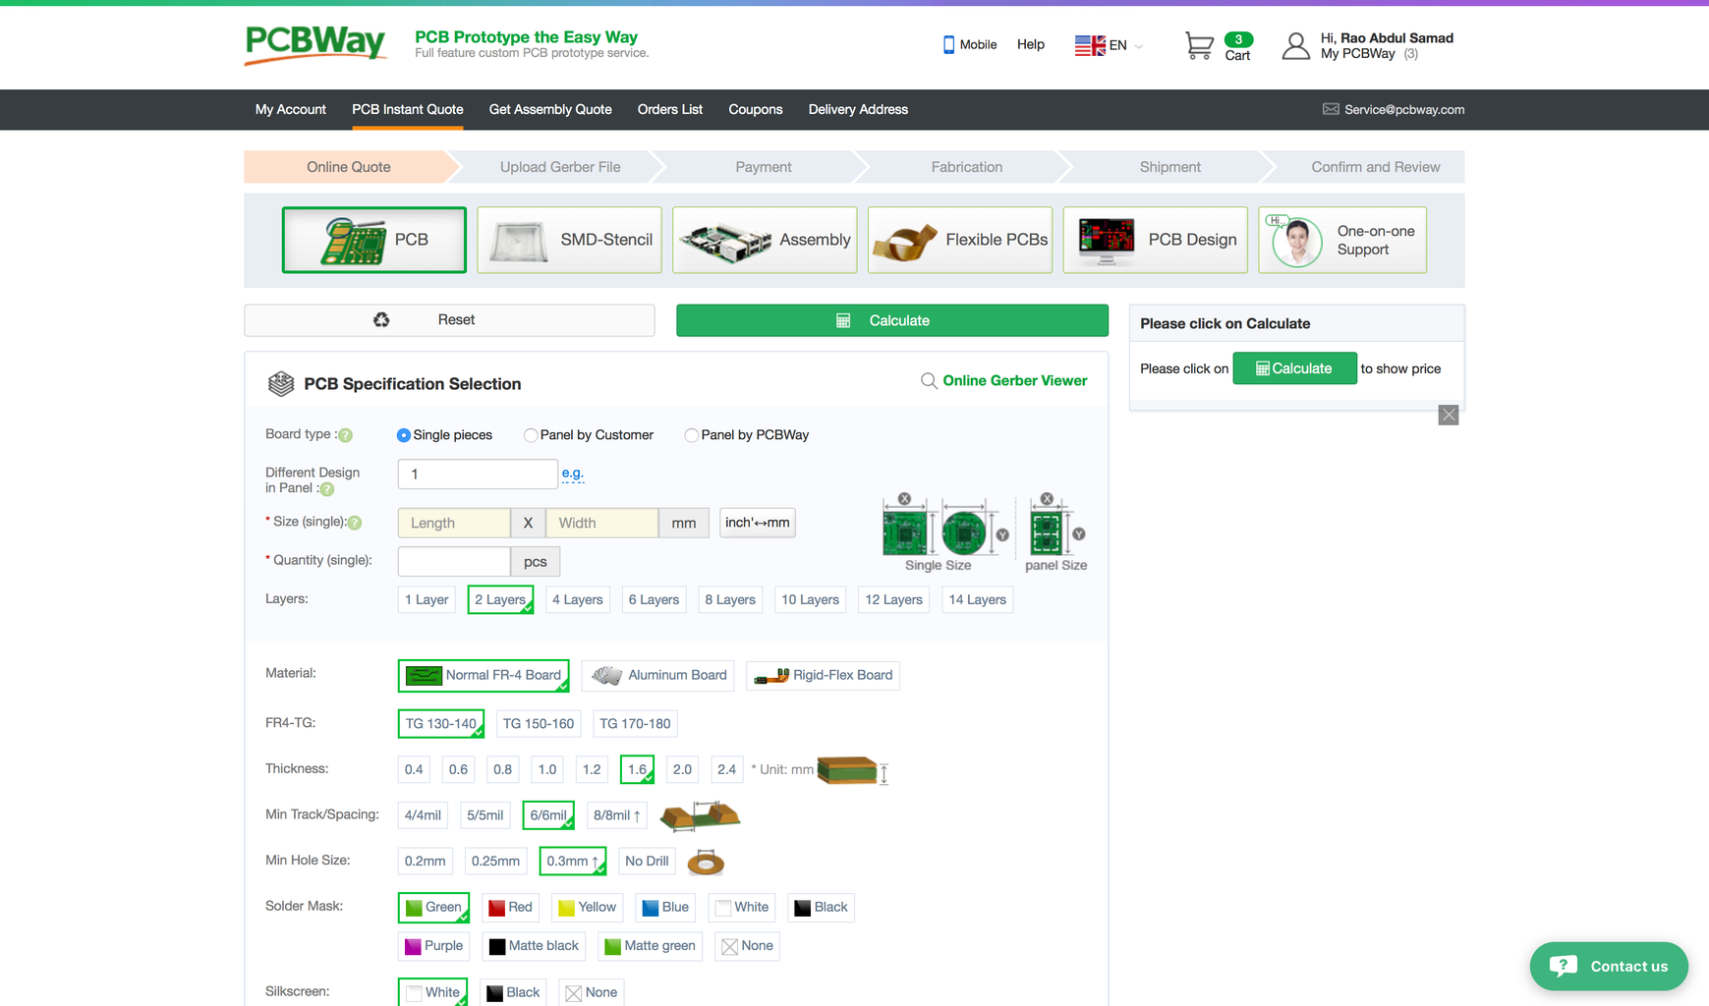Click the inch to mm converter button
The width and height of the screenshot is (1709, 1006).
[758, 523]
